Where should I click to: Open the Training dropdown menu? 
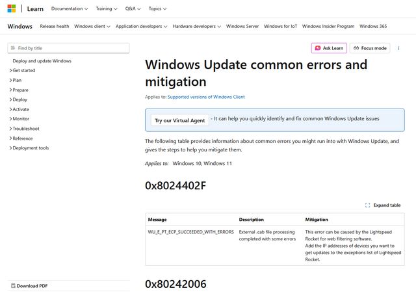coord(107,8)
